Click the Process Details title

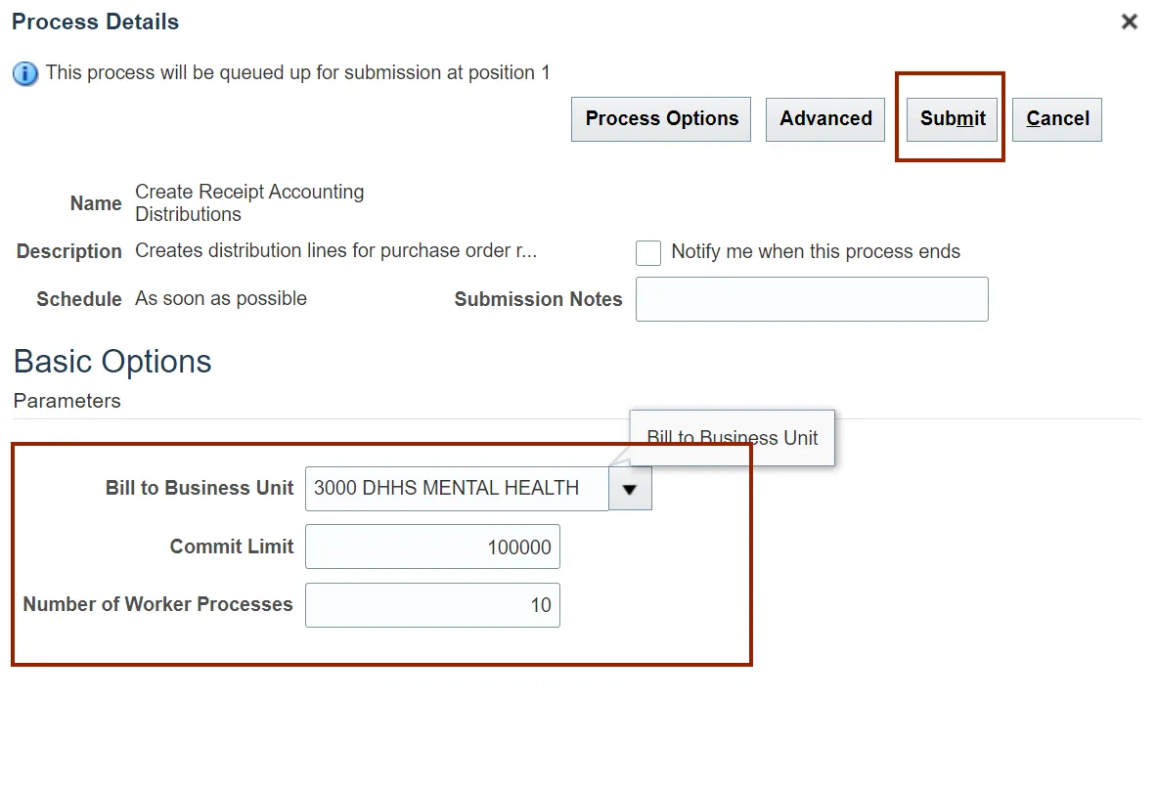[x=96, y=22]
